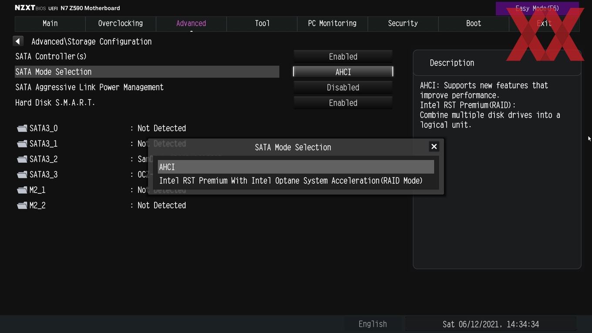Click the Description panel heading
This screenshot has height=333, width=592.
click(452, 63)
